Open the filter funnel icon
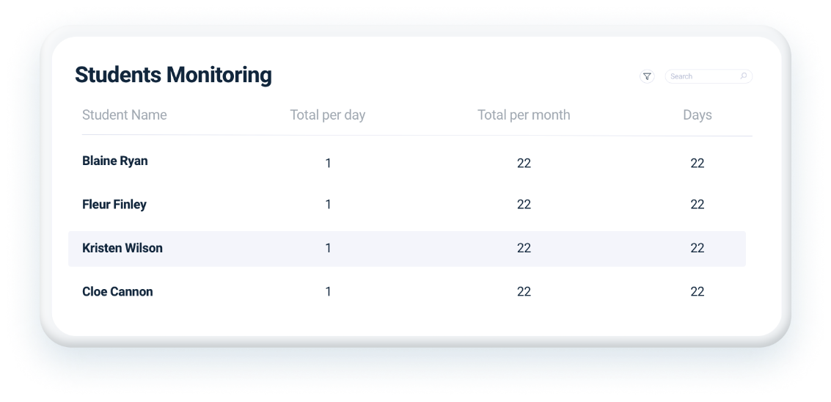 click(647, 76)
